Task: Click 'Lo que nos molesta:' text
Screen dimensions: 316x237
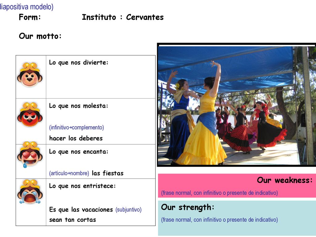Action: tap(79, 106)
